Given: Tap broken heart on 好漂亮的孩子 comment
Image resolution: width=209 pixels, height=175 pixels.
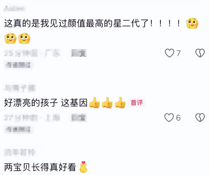Looking at the screenshot, I should point(200,118).
